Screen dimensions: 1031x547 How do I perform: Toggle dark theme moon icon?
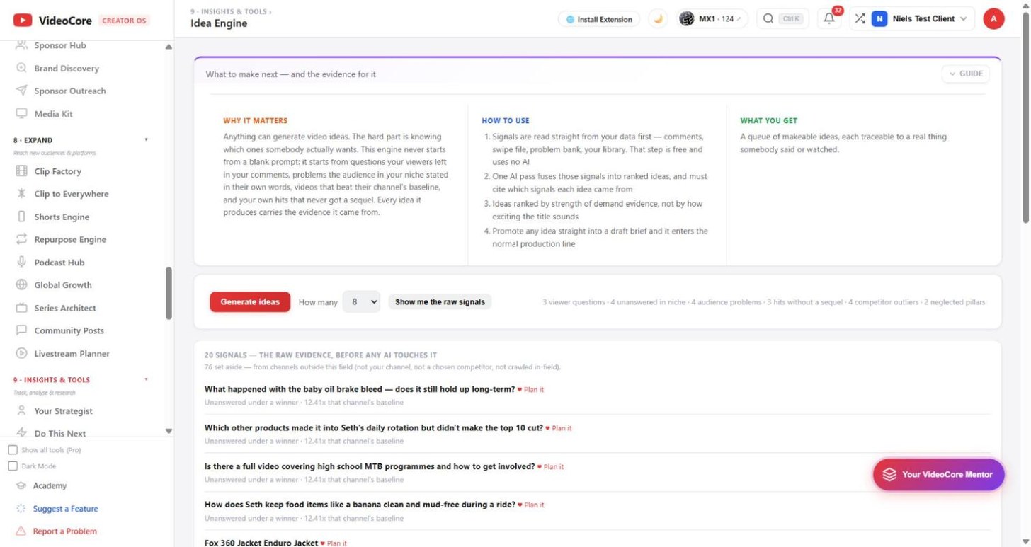coord(658,19)
